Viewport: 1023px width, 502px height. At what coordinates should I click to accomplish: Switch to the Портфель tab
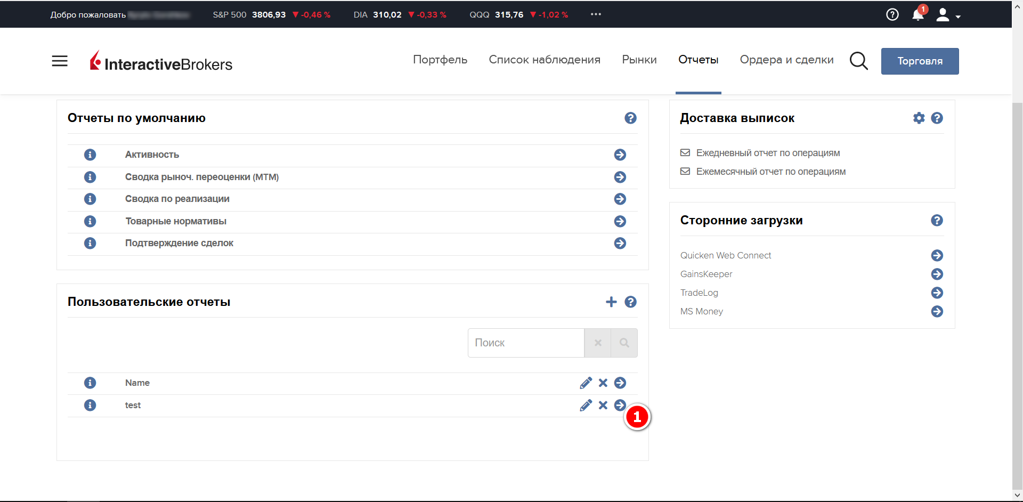click(x=440, y=60)
